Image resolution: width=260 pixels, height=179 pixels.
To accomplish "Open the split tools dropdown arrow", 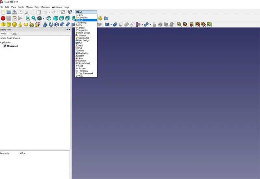I will [150, 25].
